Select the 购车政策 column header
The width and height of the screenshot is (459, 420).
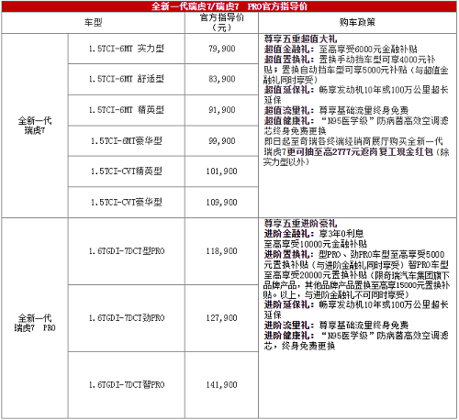point(357,23)
